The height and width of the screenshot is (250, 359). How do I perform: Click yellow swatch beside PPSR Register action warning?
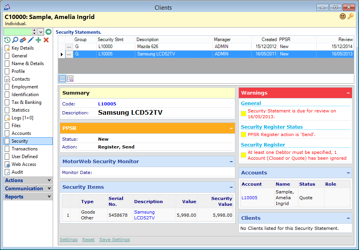coord(243,134)
